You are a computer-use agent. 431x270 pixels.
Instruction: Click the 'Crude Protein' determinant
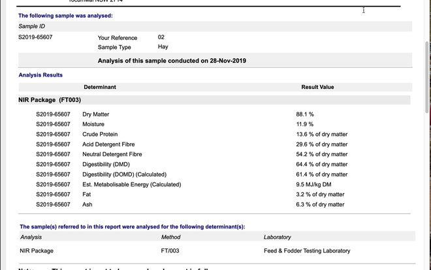click(99, 134)
